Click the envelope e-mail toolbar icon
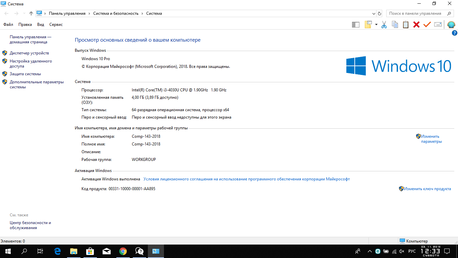 coord(438,25)
